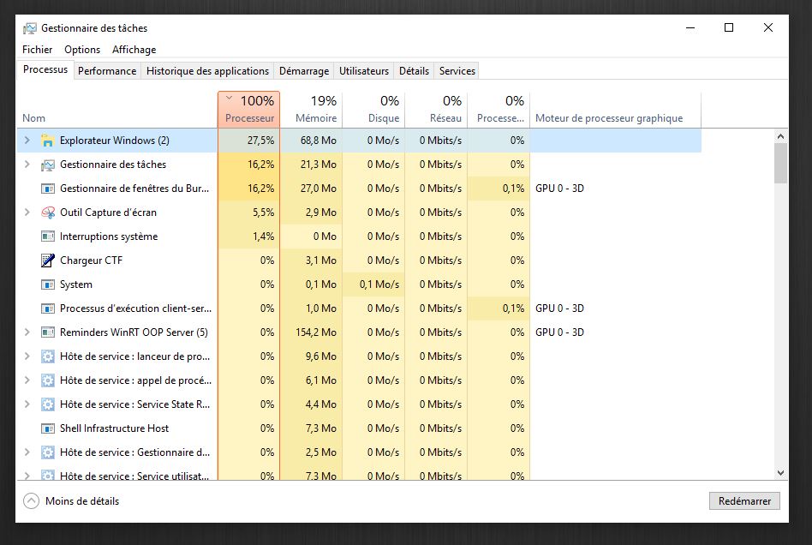Viewport: 812px width, 545px height.
Task: Close the Gestionnaire des tâches window
Action: (x=768, y=28)
